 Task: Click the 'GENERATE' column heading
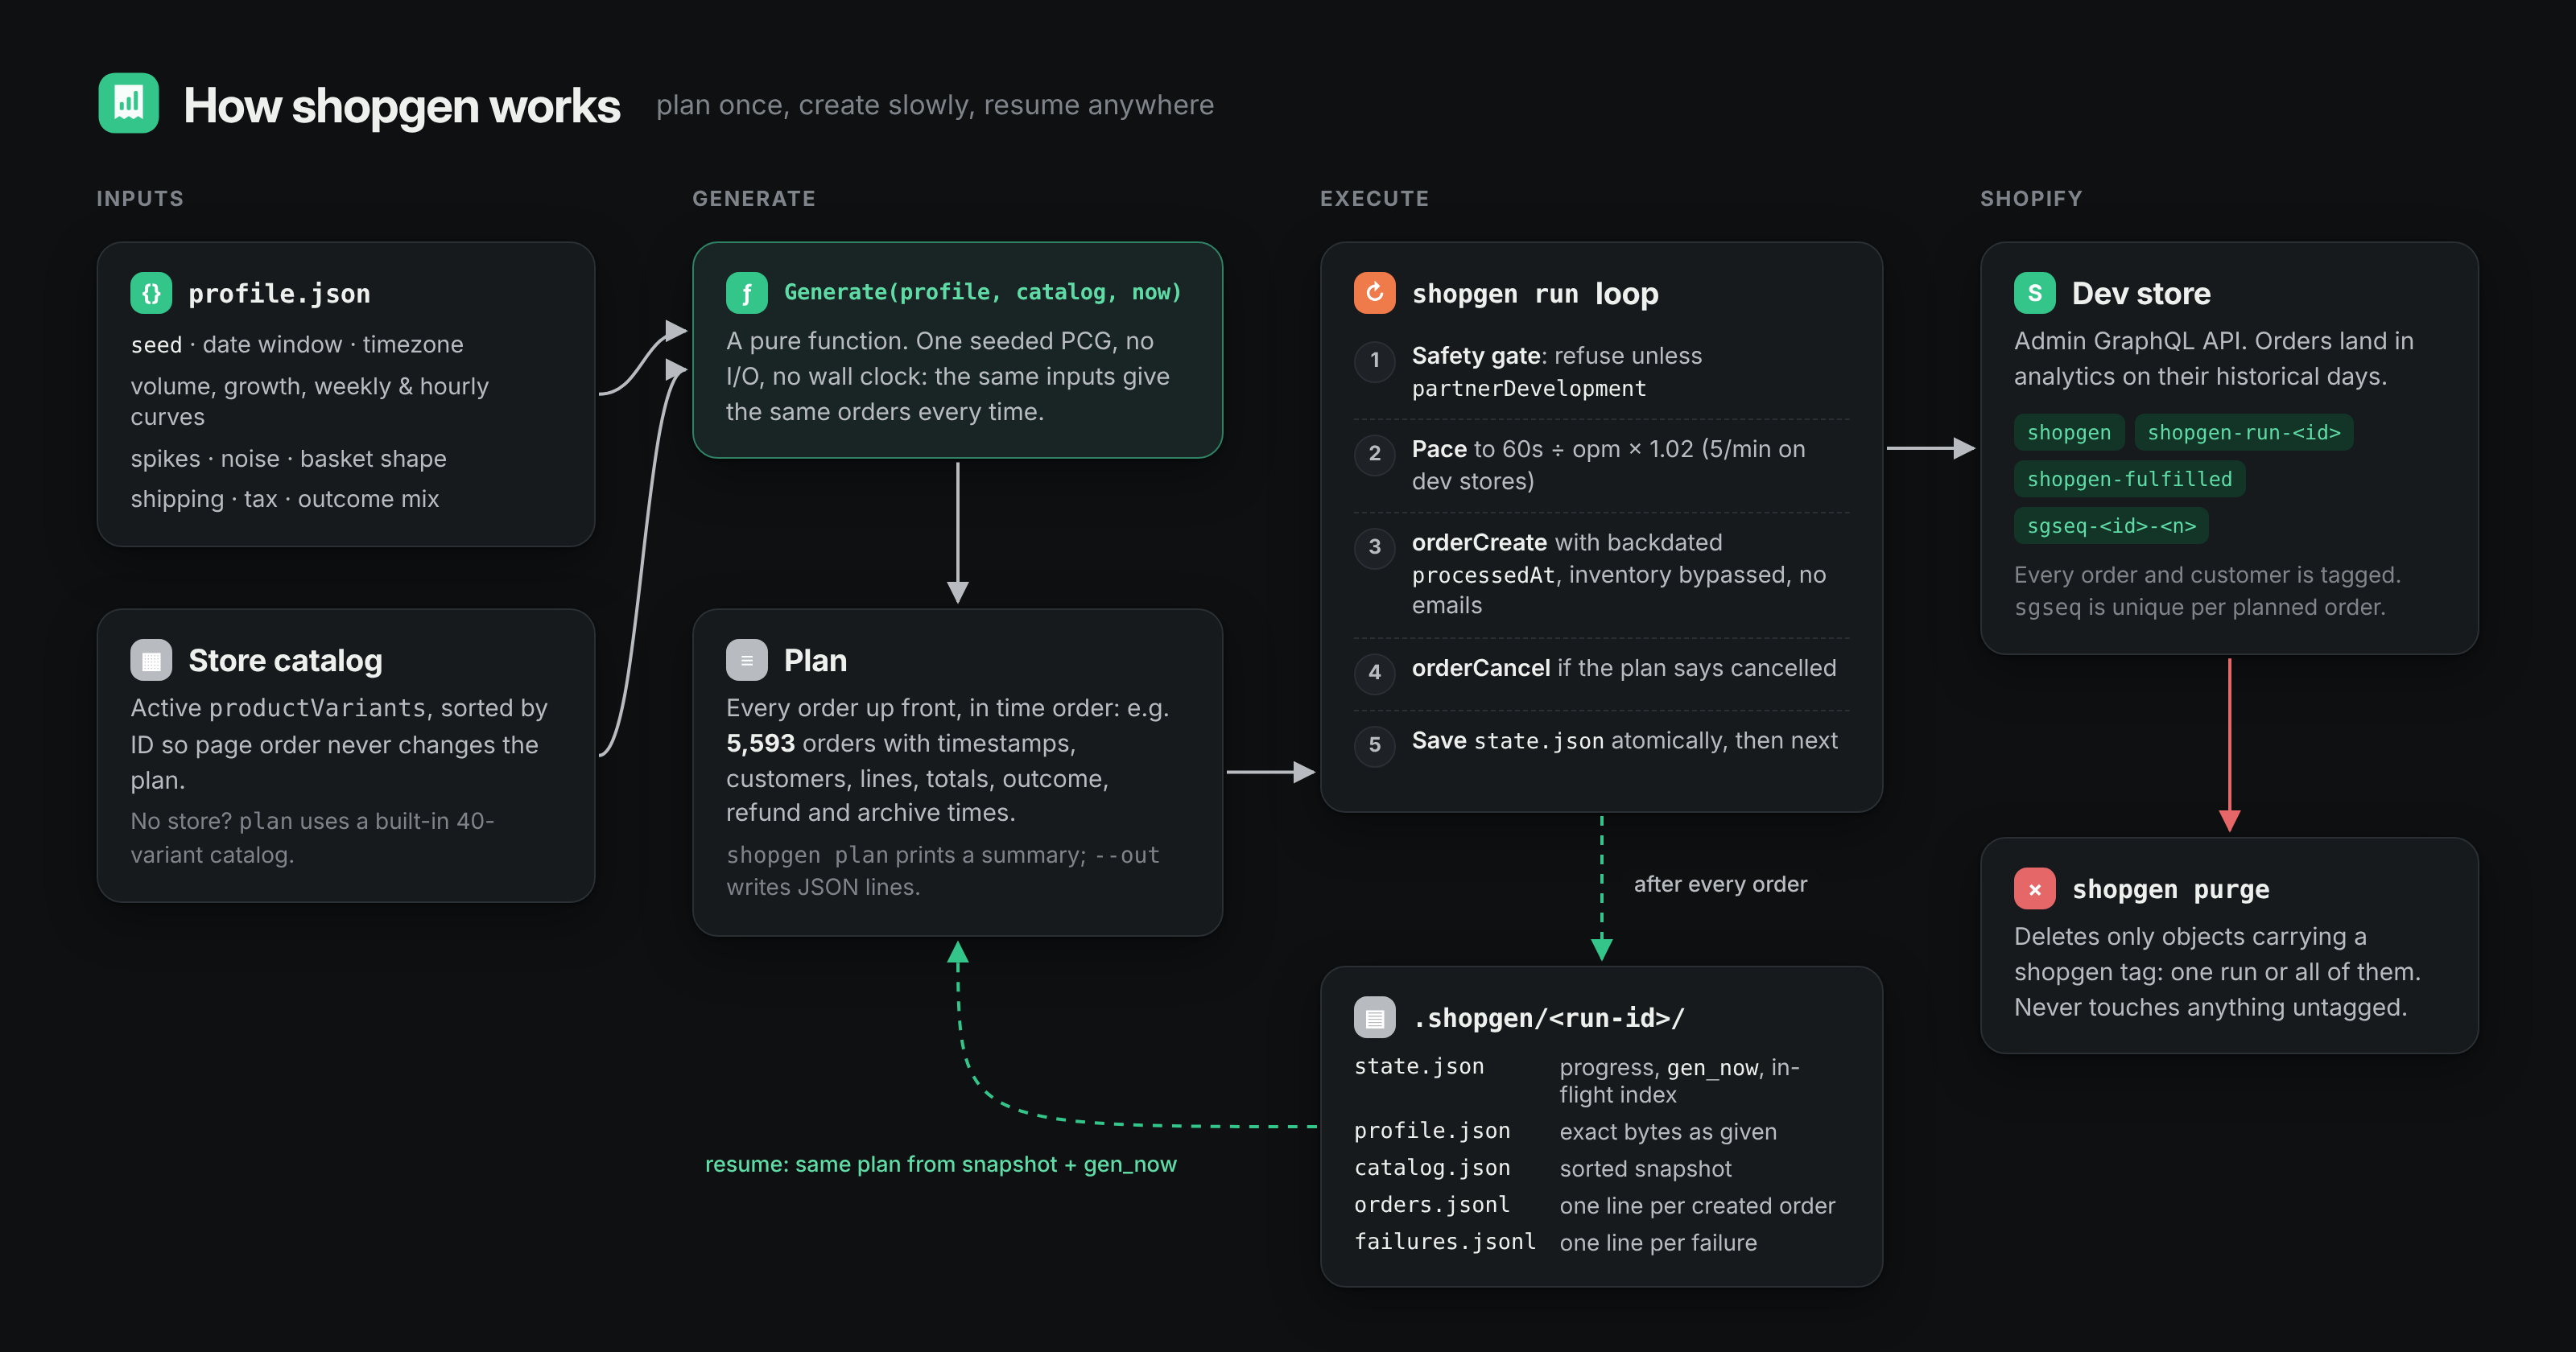(x=754, y=198)
